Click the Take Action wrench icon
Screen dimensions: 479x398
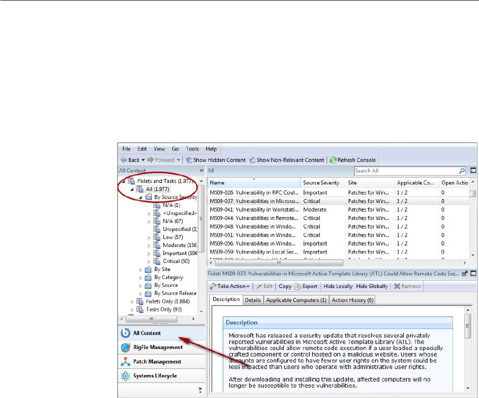tap(213, 286)
